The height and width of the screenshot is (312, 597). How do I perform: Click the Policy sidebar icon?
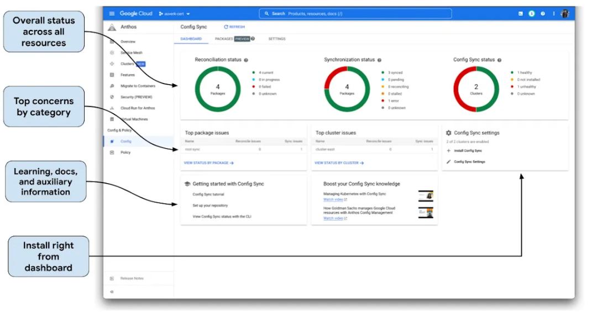112,152
